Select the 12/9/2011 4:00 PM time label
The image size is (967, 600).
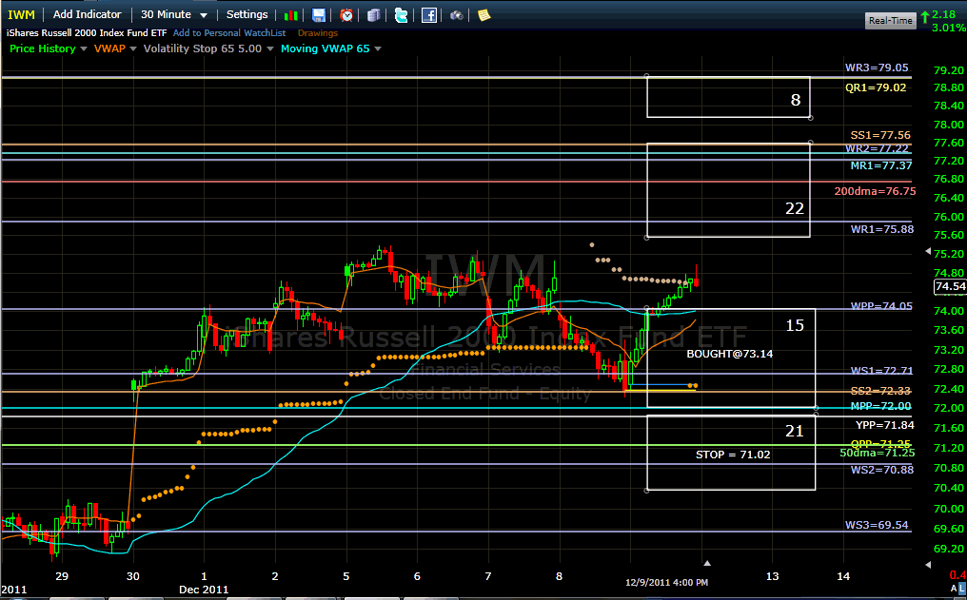click(666, 582)
